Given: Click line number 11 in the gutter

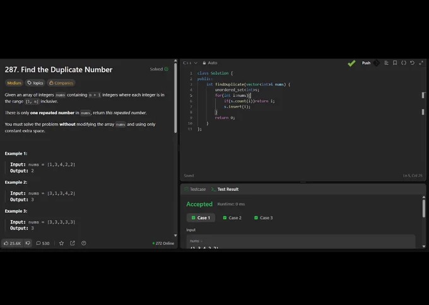Looking at the screenshot, I should [190, 129].
